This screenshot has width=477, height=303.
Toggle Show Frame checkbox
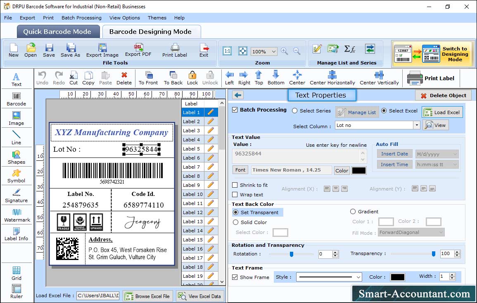(235, 277)
